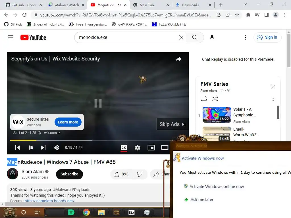Open File Explorer from the taskbar
The width and height of the screenshot is (291, 218).
101,212
